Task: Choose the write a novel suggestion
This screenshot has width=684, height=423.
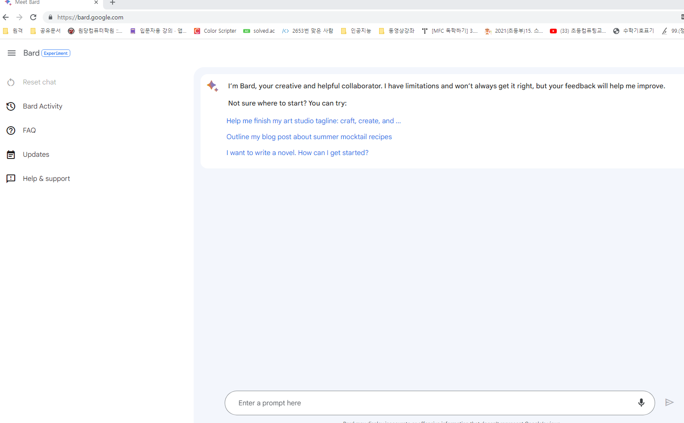Action: pyautogui.click(x=298, y=153)
